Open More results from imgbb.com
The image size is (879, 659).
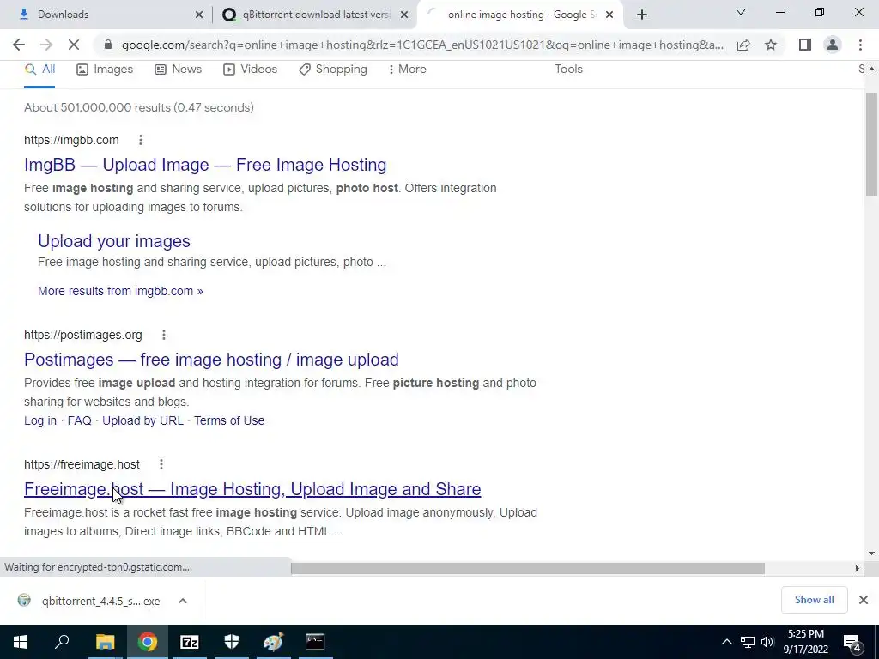click(x=120, y=291)
